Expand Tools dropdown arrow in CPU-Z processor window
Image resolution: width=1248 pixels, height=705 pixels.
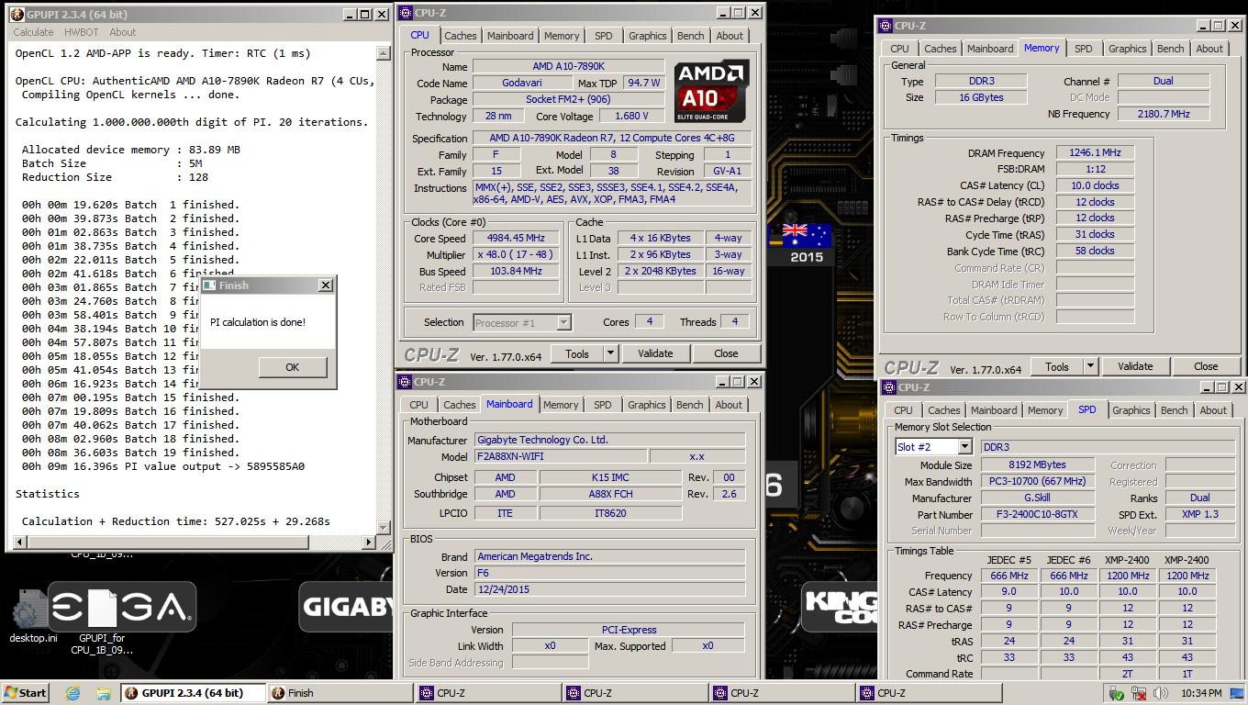pyautogui.click(x=610, y=353)
